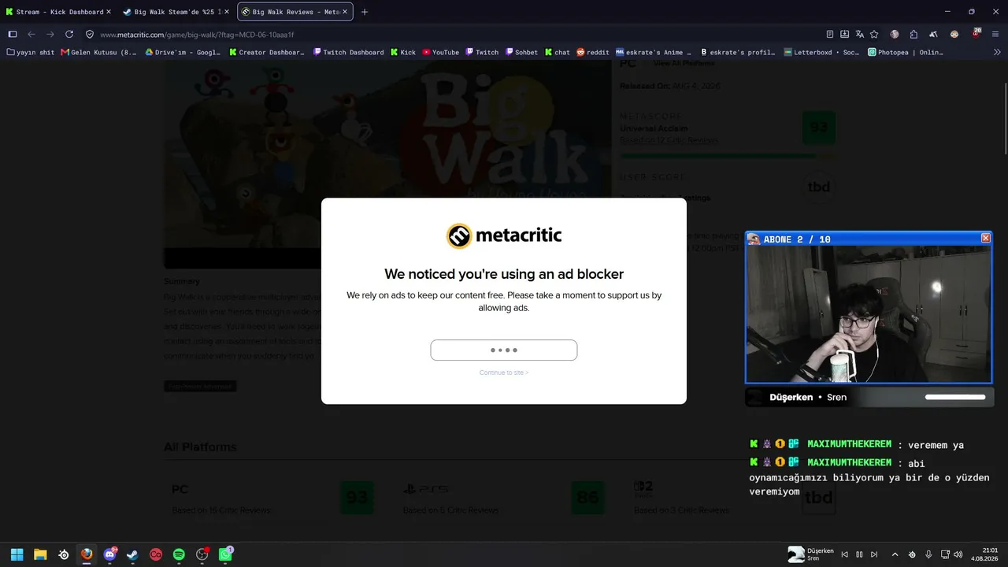Open WhatsApp from the taskbar
The width and height of the screenshot is (1008, 567).
click(x=226, y=554)
